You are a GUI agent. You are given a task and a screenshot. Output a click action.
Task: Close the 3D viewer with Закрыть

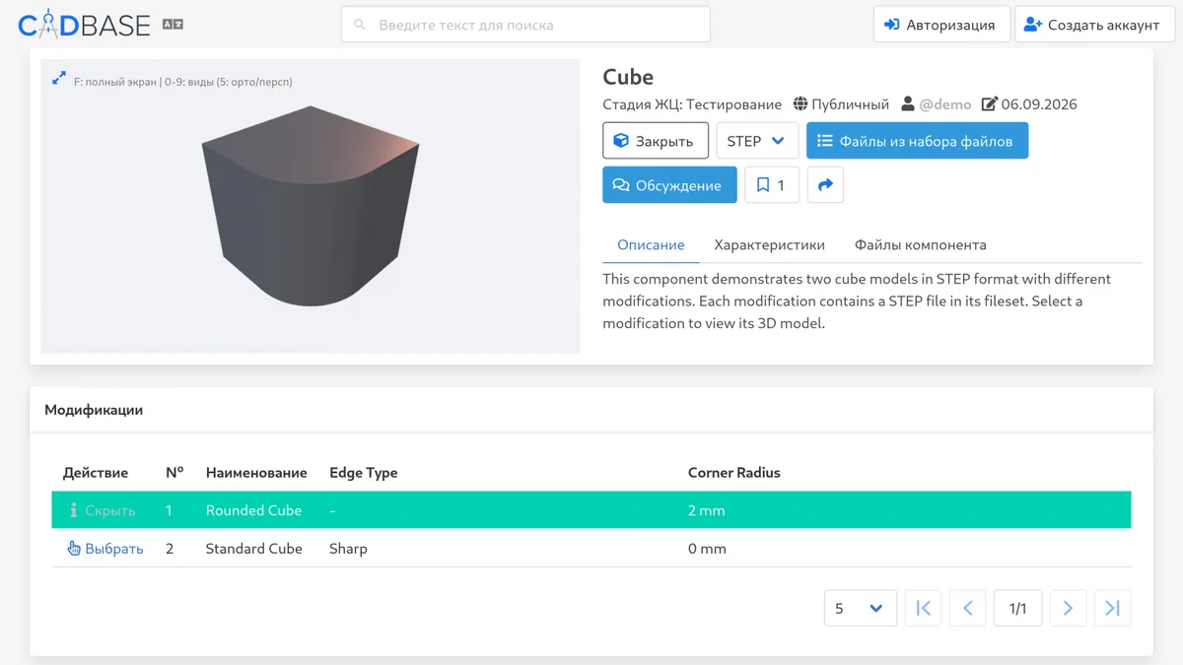coord(655,141)
